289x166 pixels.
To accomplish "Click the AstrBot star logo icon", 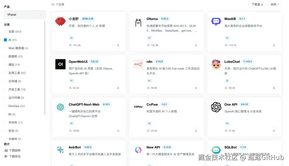I will coord(60,150).
